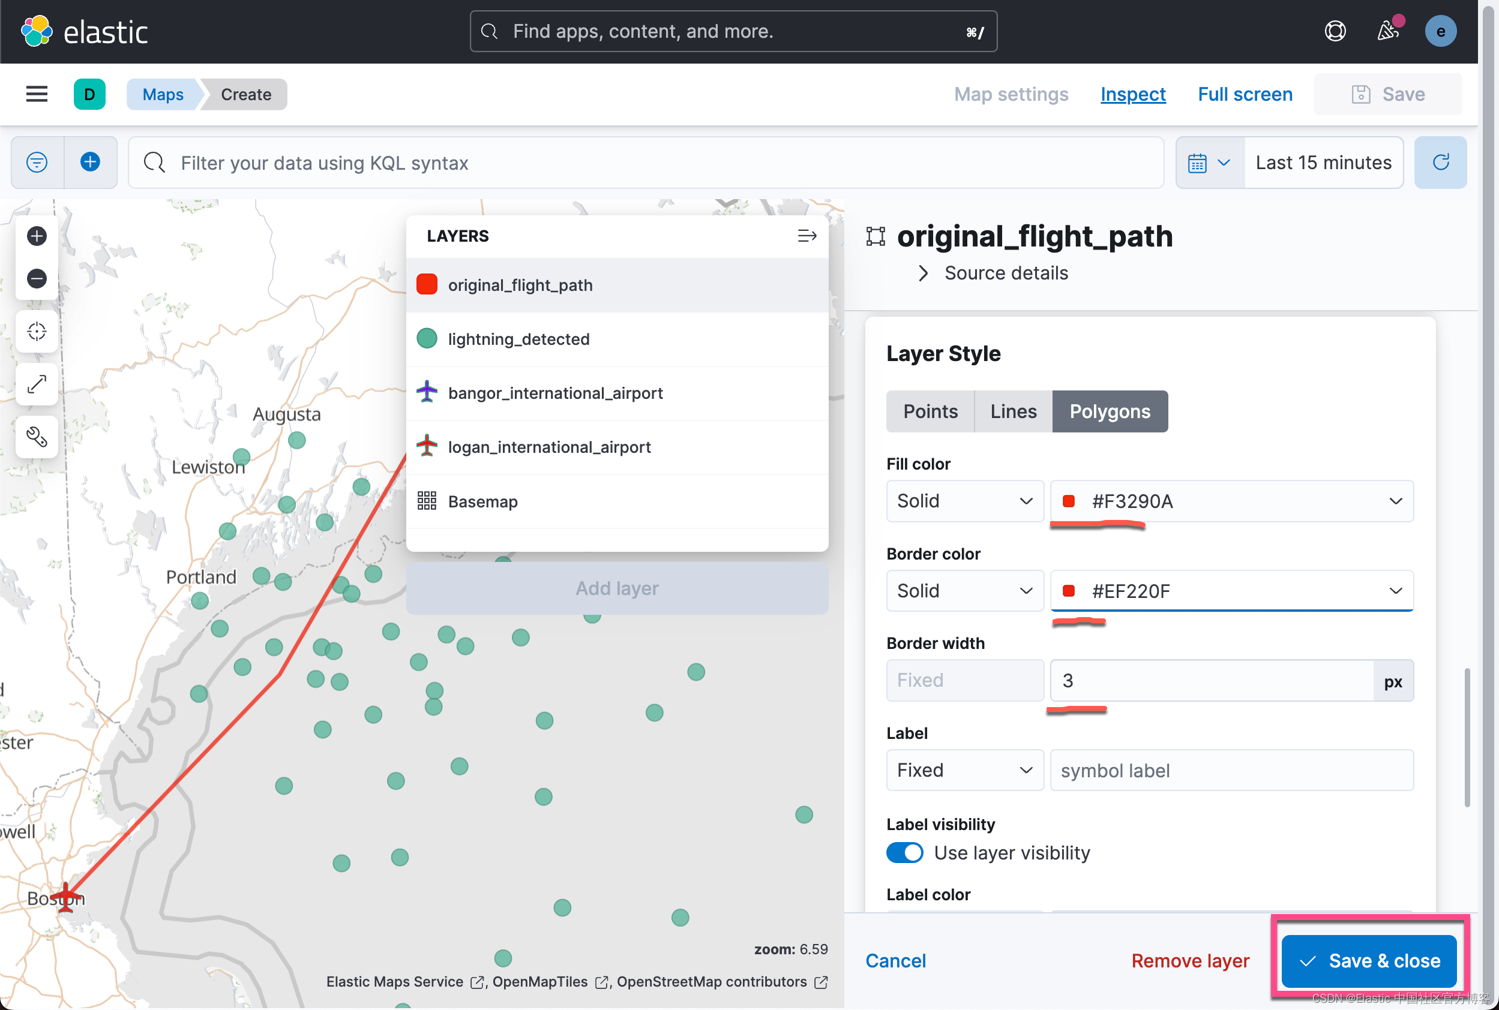Disable the Use layer visibility toggle
1499x1010 pixels.
click(904, 852)
